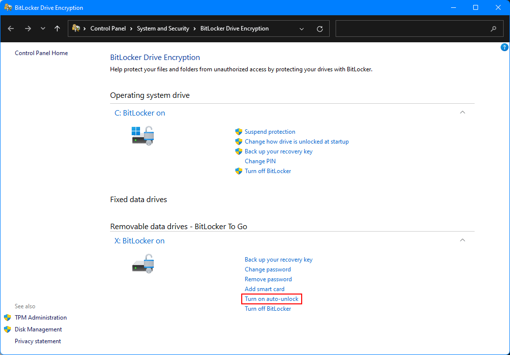
Task: Click Removable data drives - BitLocker To Go heading
Action: [178, 227]
